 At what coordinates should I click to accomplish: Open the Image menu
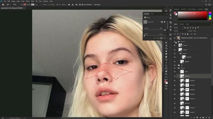pyautogui.click(x=13, y=1)
